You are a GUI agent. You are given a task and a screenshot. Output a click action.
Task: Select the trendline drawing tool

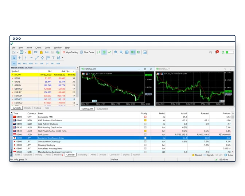[36, 58]
